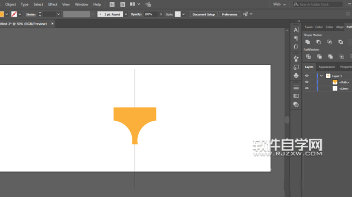Open the 3 pt. Round brush dropdown
Screen dimensions: 352x197
(x=126, y=15)
